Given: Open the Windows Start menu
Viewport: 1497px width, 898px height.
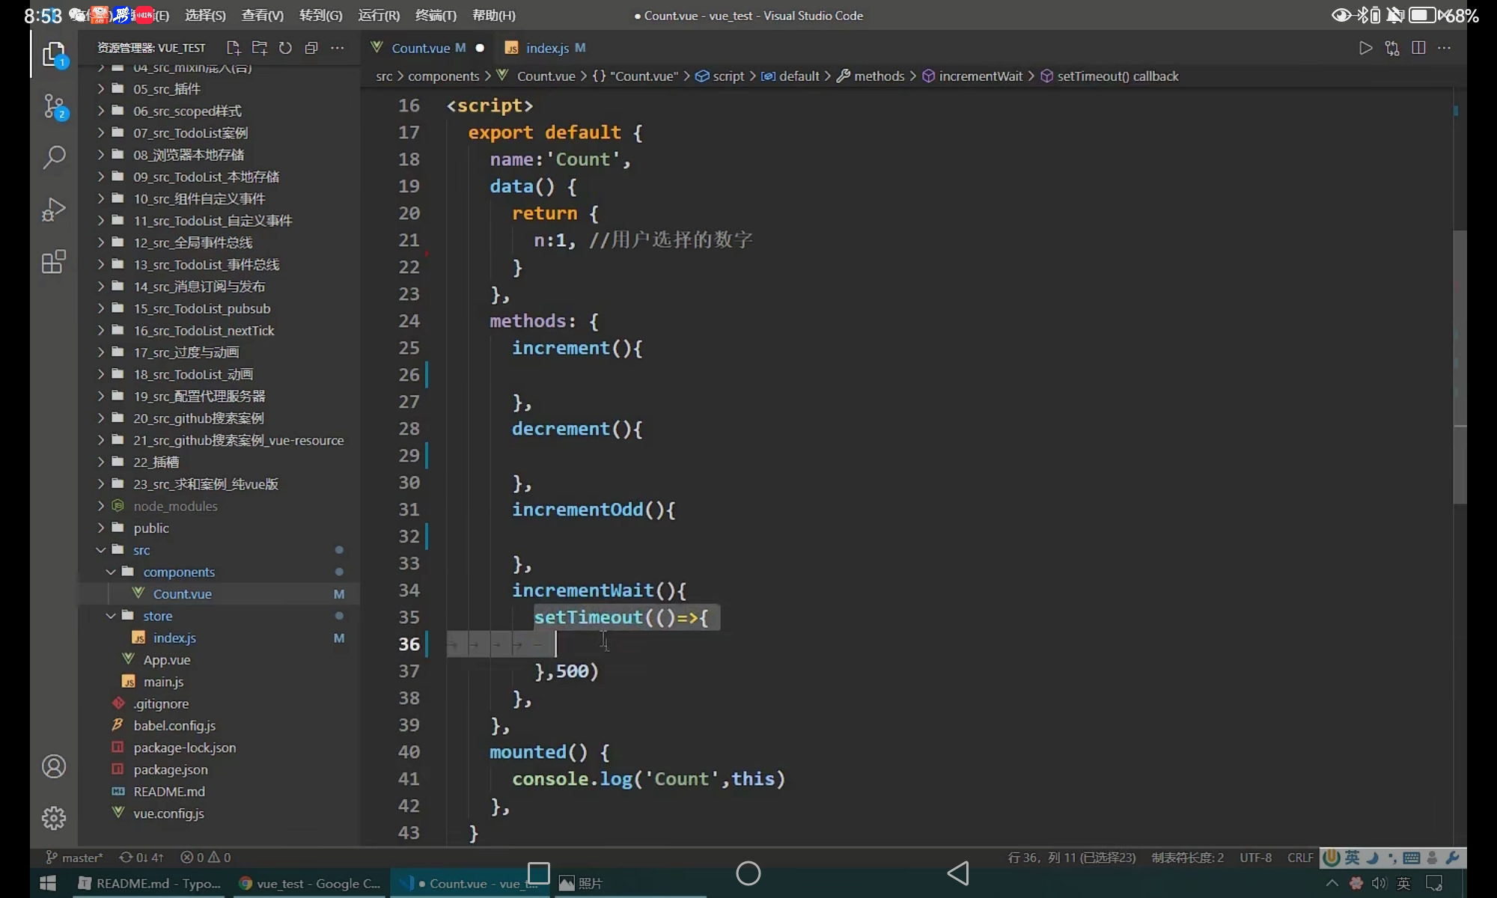Looking at the screenshot, I should tap(48, 883).
